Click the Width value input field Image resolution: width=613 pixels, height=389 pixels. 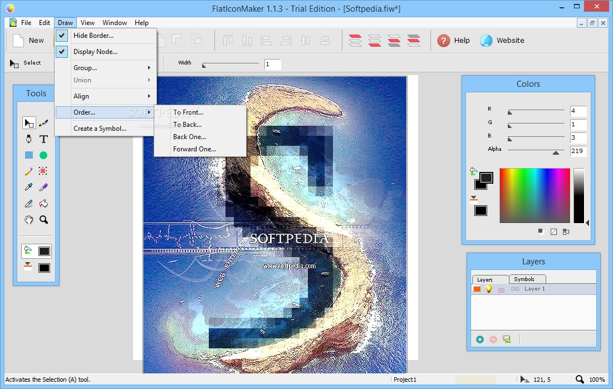click(272, 64)
